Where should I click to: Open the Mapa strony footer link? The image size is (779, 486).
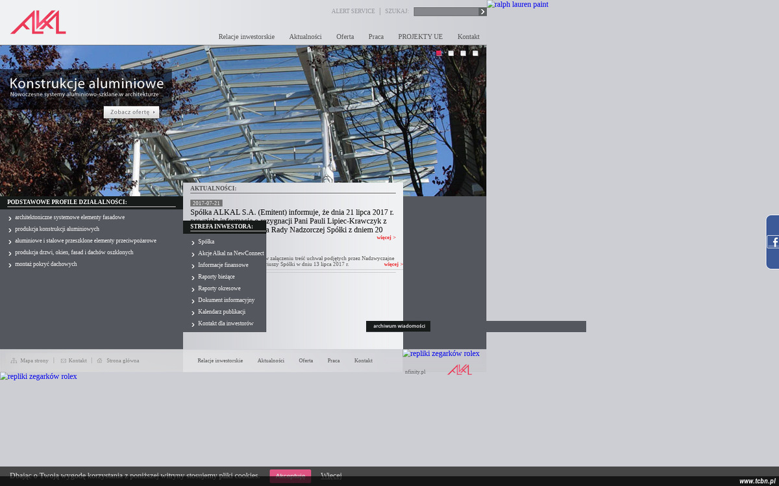(34, 361)
